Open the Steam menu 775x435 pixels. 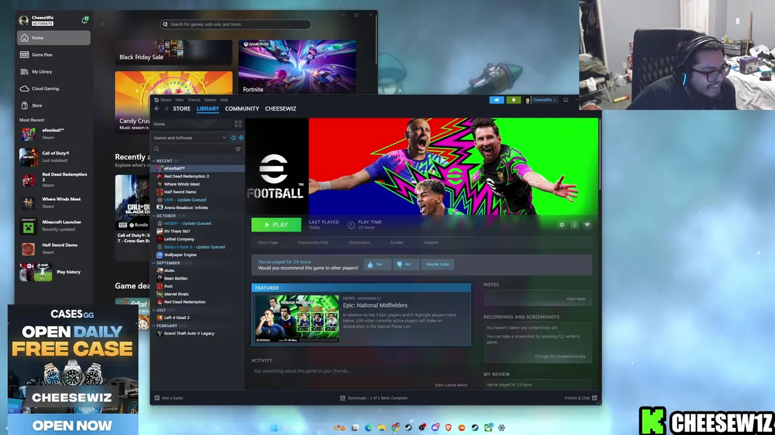tap(165, 100)
